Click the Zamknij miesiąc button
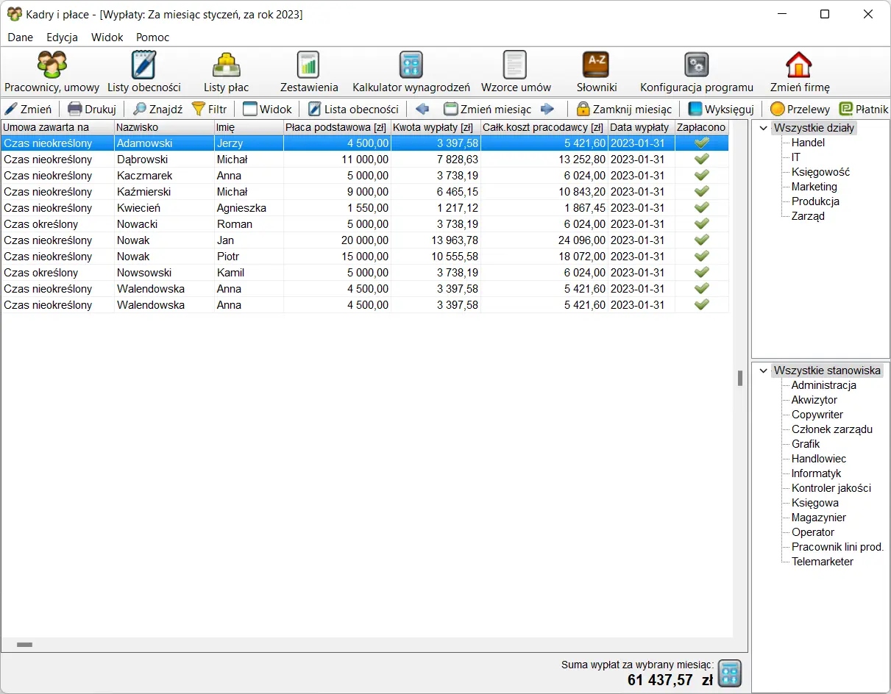891x694 pixels. pos(624,110)
